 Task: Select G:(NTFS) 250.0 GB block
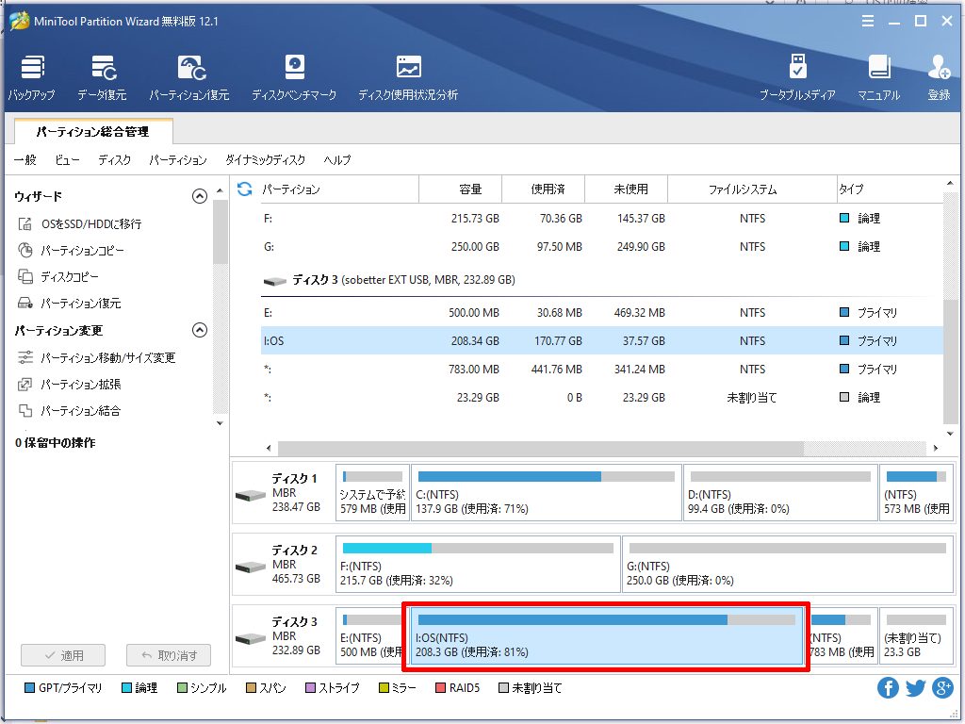tap(788, 565)
